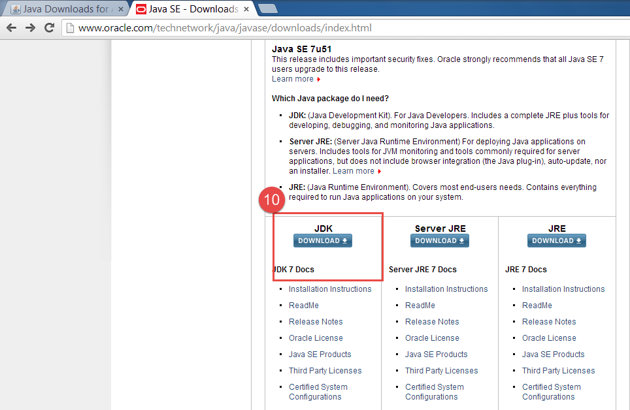The width and height of the screenshot is (630, 410).
Task: Switch to the Java Downloads tab
Action: [x=65, y=8]
